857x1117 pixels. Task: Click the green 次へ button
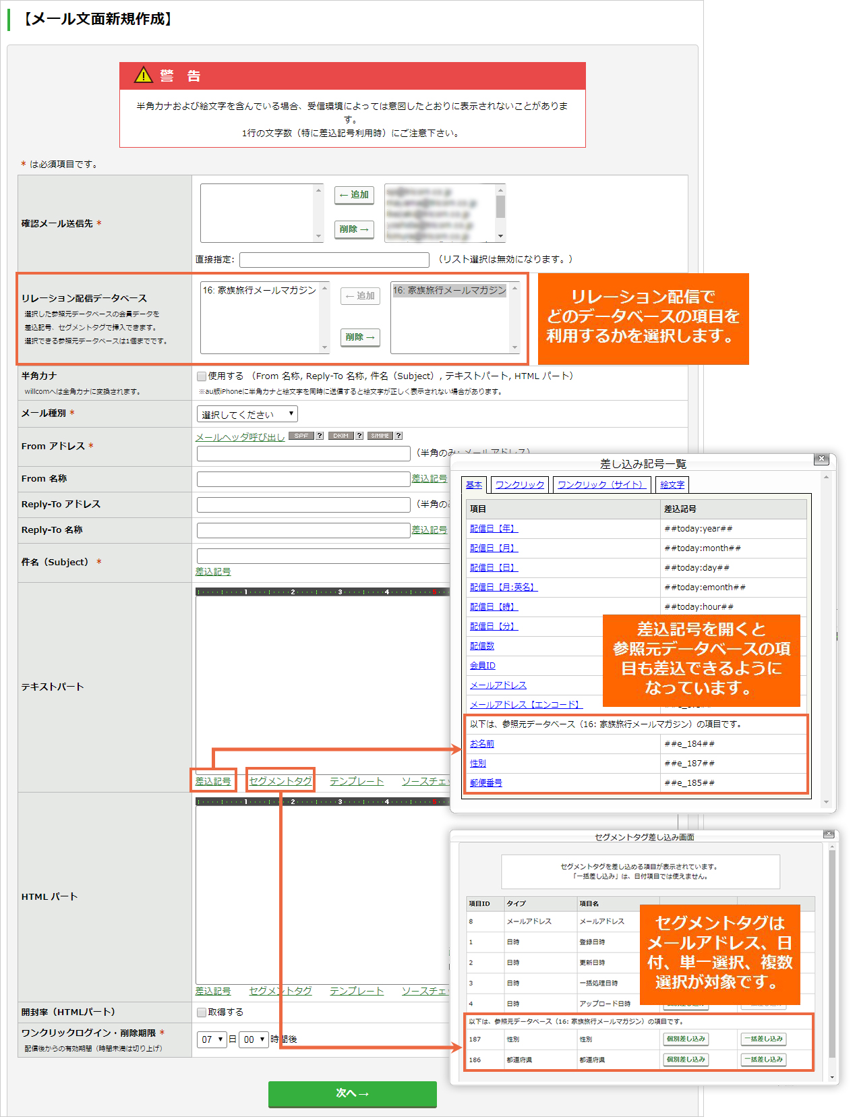point(353,1093)
